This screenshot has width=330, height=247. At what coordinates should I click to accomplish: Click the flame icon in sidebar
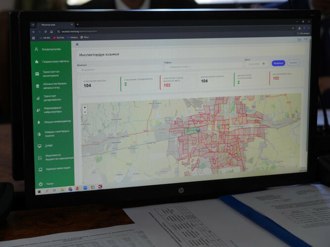pos(37,62)
